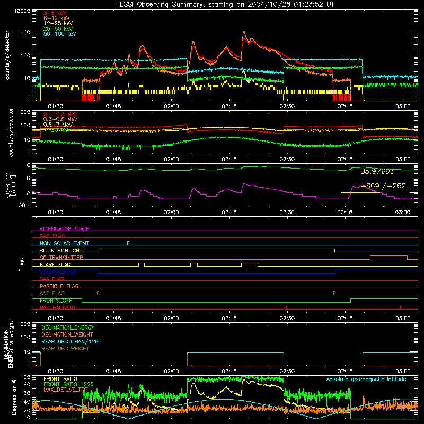Select the vertical 'Flags' axis label
The height and width of the screenshot is (424, 424).
tap(21, 264)
